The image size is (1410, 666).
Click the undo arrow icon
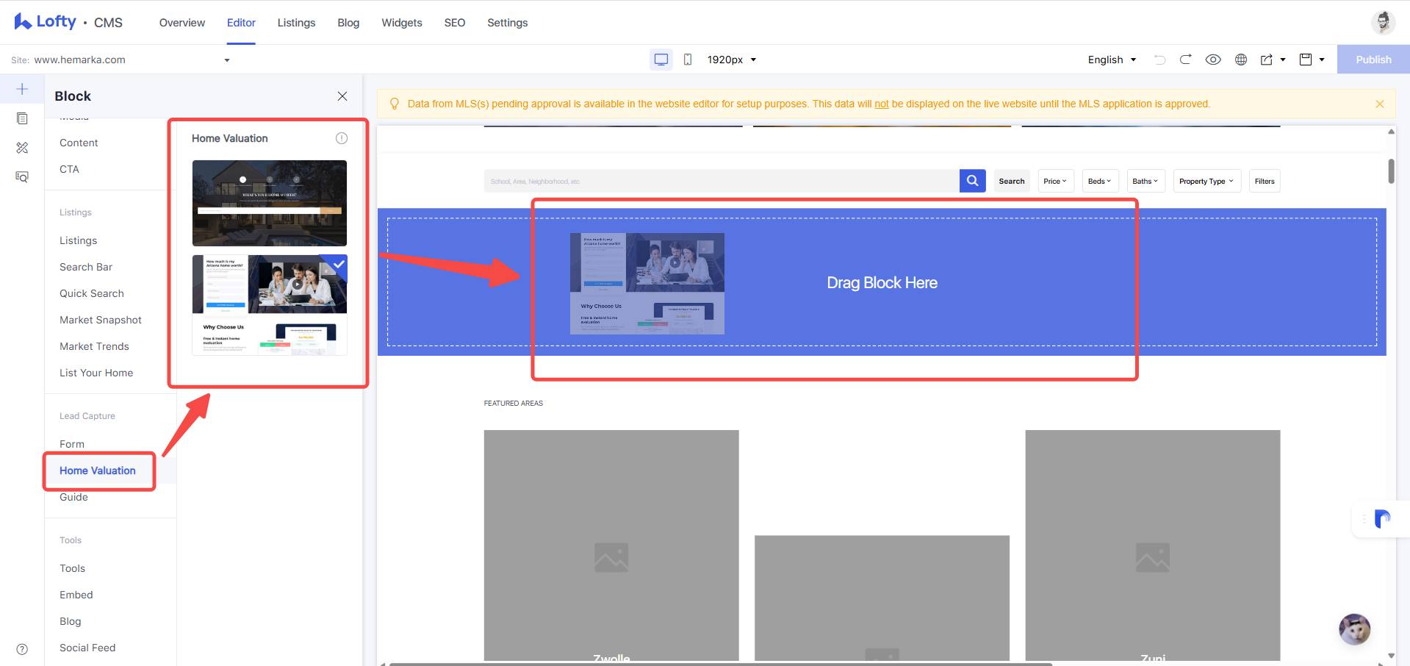point(1159,60)
